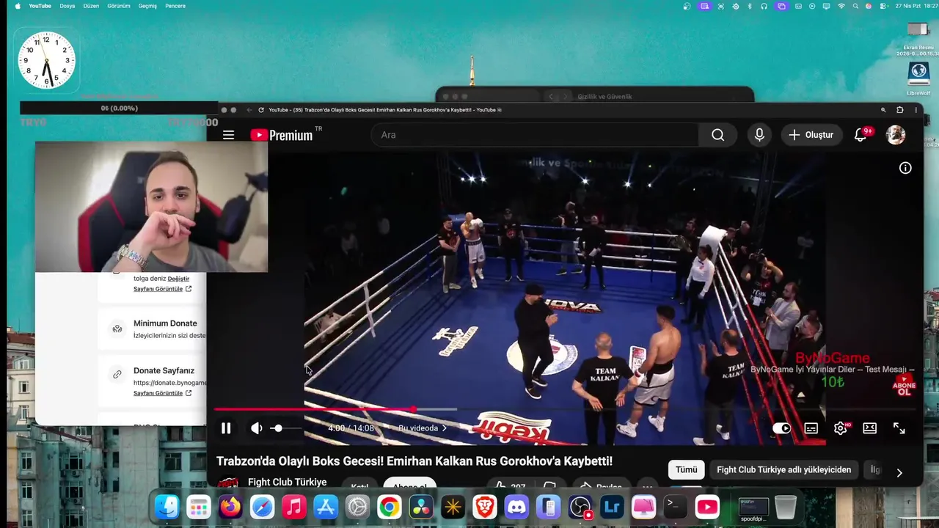
Task: Open the Geçmiş menu
Action: click(147, 6)
